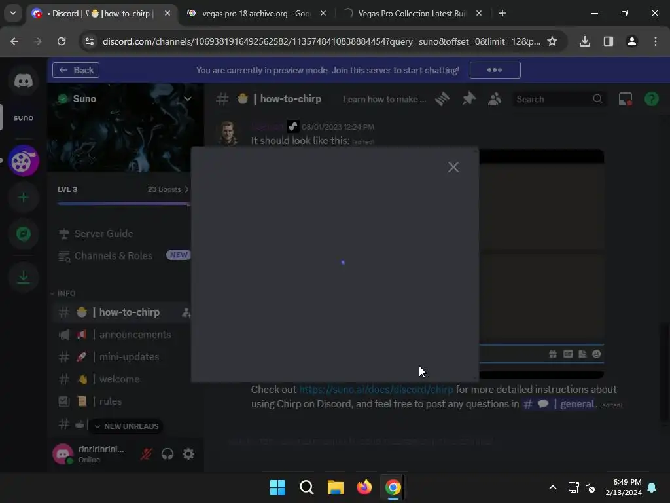Screen dimensions: 670x503
Task: Open help question mark icon
Action: [652, 99]
